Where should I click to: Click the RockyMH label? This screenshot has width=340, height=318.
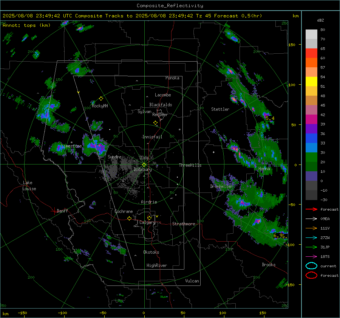click(x=100, y=106)
